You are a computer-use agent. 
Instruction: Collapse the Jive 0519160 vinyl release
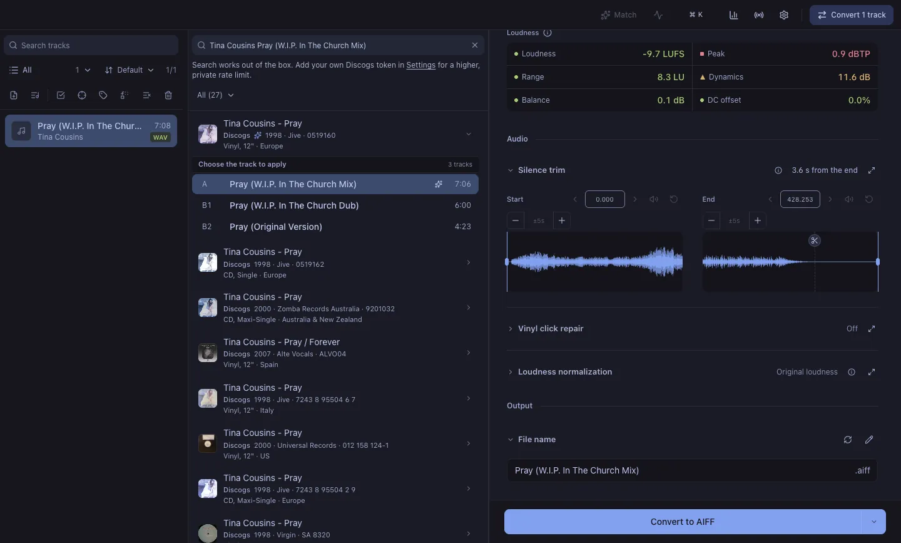pos(468,134)
